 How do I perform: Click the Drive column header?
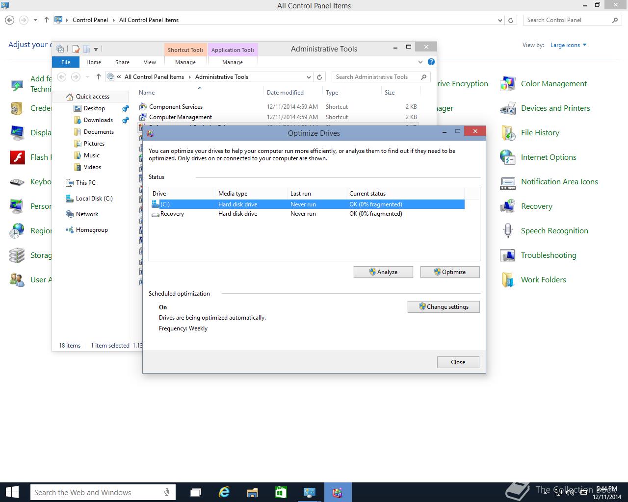(182, 194)
